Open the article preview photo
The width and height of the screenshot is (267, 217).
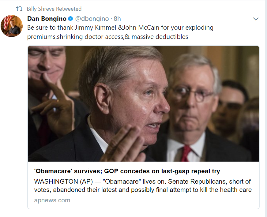143,104
